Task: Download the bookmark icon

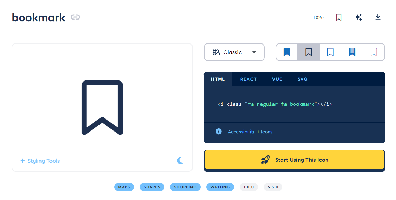Action: pos(378,17)
